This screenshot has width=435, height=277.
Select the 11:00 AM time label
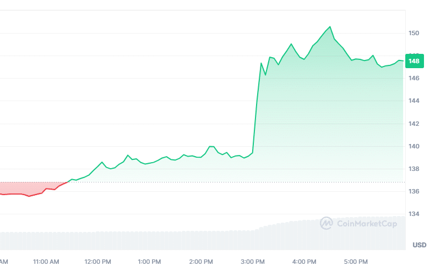click(x=47, y=261)
